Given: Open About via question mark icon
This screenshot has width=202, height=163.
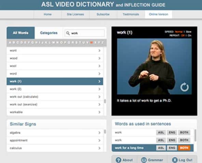Looking at the screenshot, I should click(118, 160).
